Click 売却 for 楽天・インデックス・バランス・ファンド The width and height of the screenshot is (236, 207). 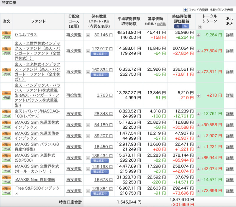(6, 97)
